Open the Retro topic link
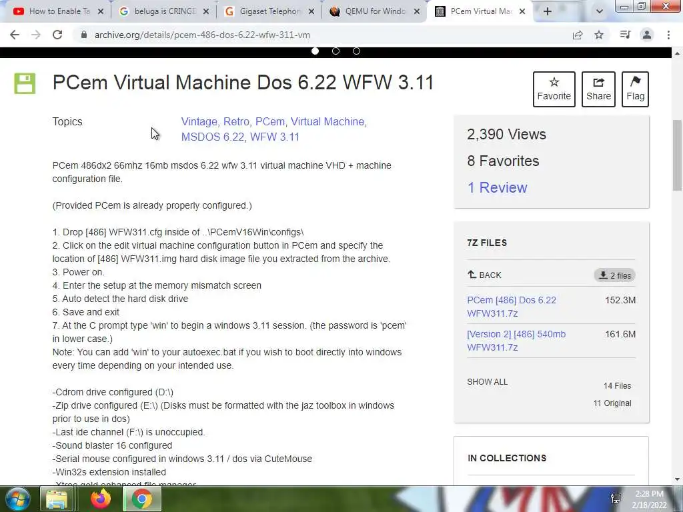The width and height of the screenshot is (683, 512). click(237, 122)
